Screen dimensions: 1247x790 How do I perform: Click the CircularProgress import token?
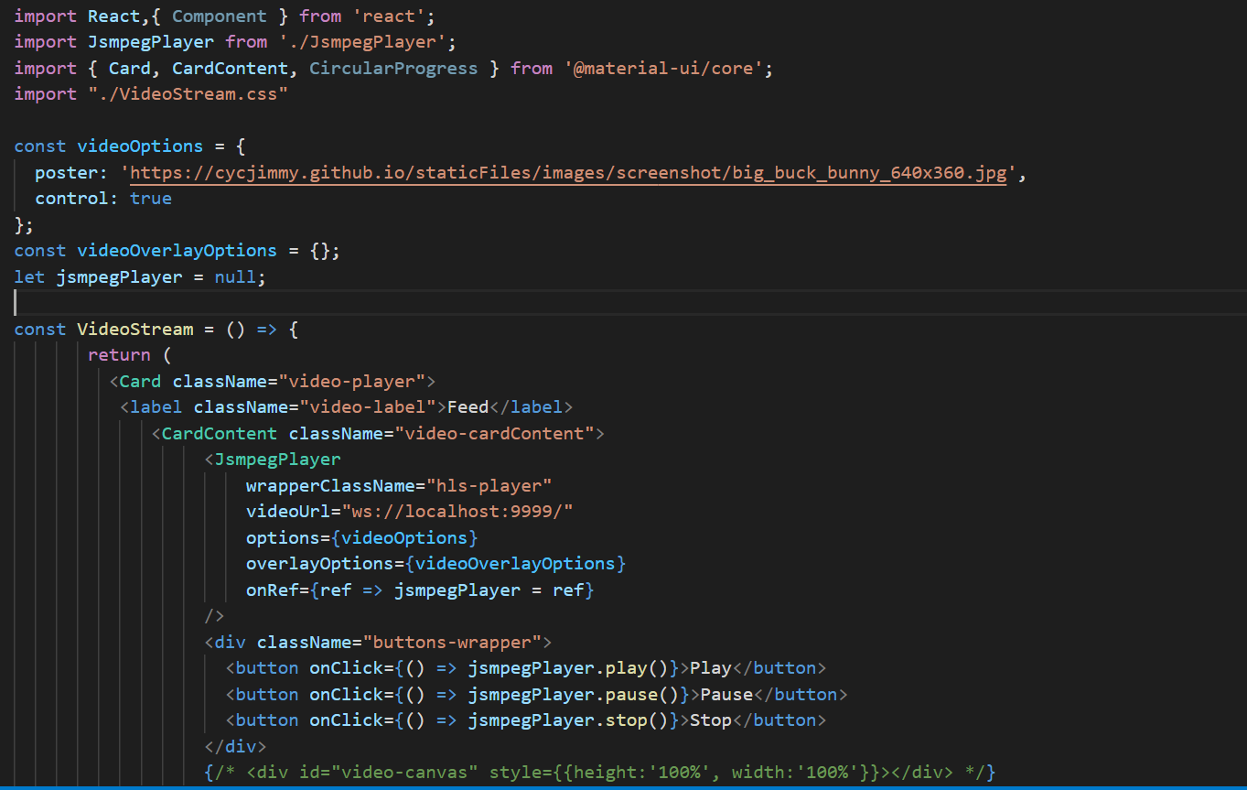click(x=393, y=68)
